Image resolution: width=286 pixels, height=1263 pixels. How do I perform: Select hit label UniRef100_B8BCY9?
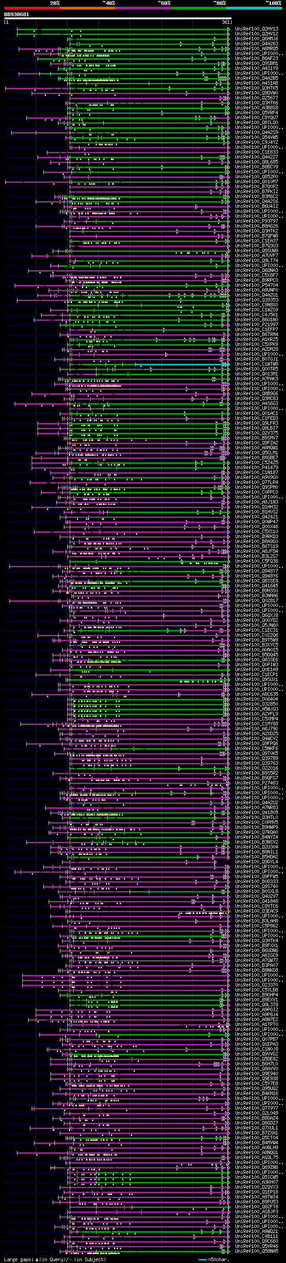pyautogui.click(x=257, y=167)
